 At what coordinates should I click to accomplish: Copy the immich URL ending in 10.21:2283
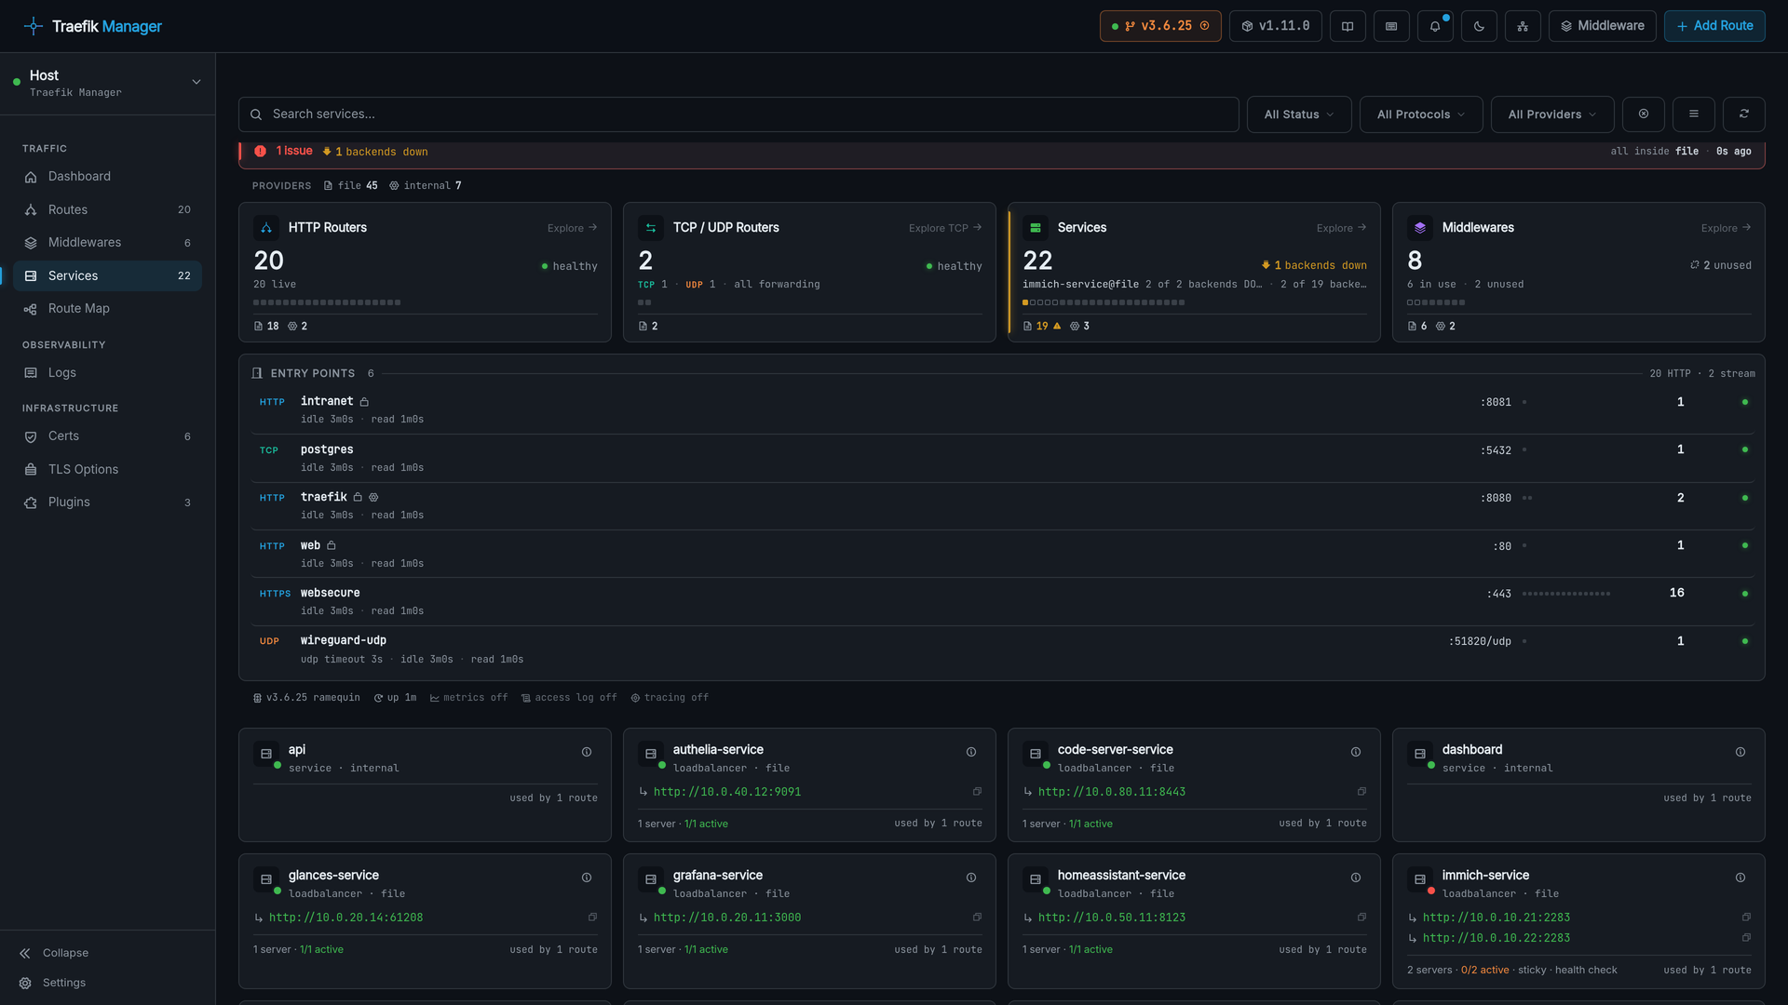click(x=1746, y=918)
